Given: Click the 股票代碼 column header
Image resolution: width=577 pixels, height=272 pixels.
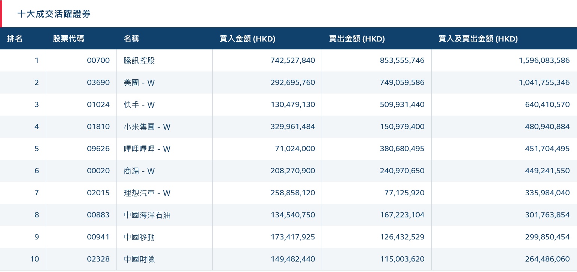Looking at the screenshot, I should [x=69, y=39].
